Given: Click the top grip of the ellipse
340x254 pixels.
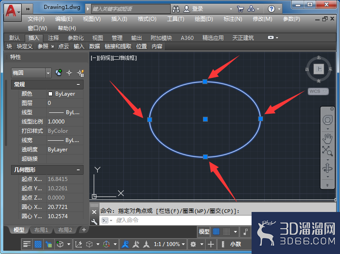Looking at the screenshot, I should click(x=205, y=81).
